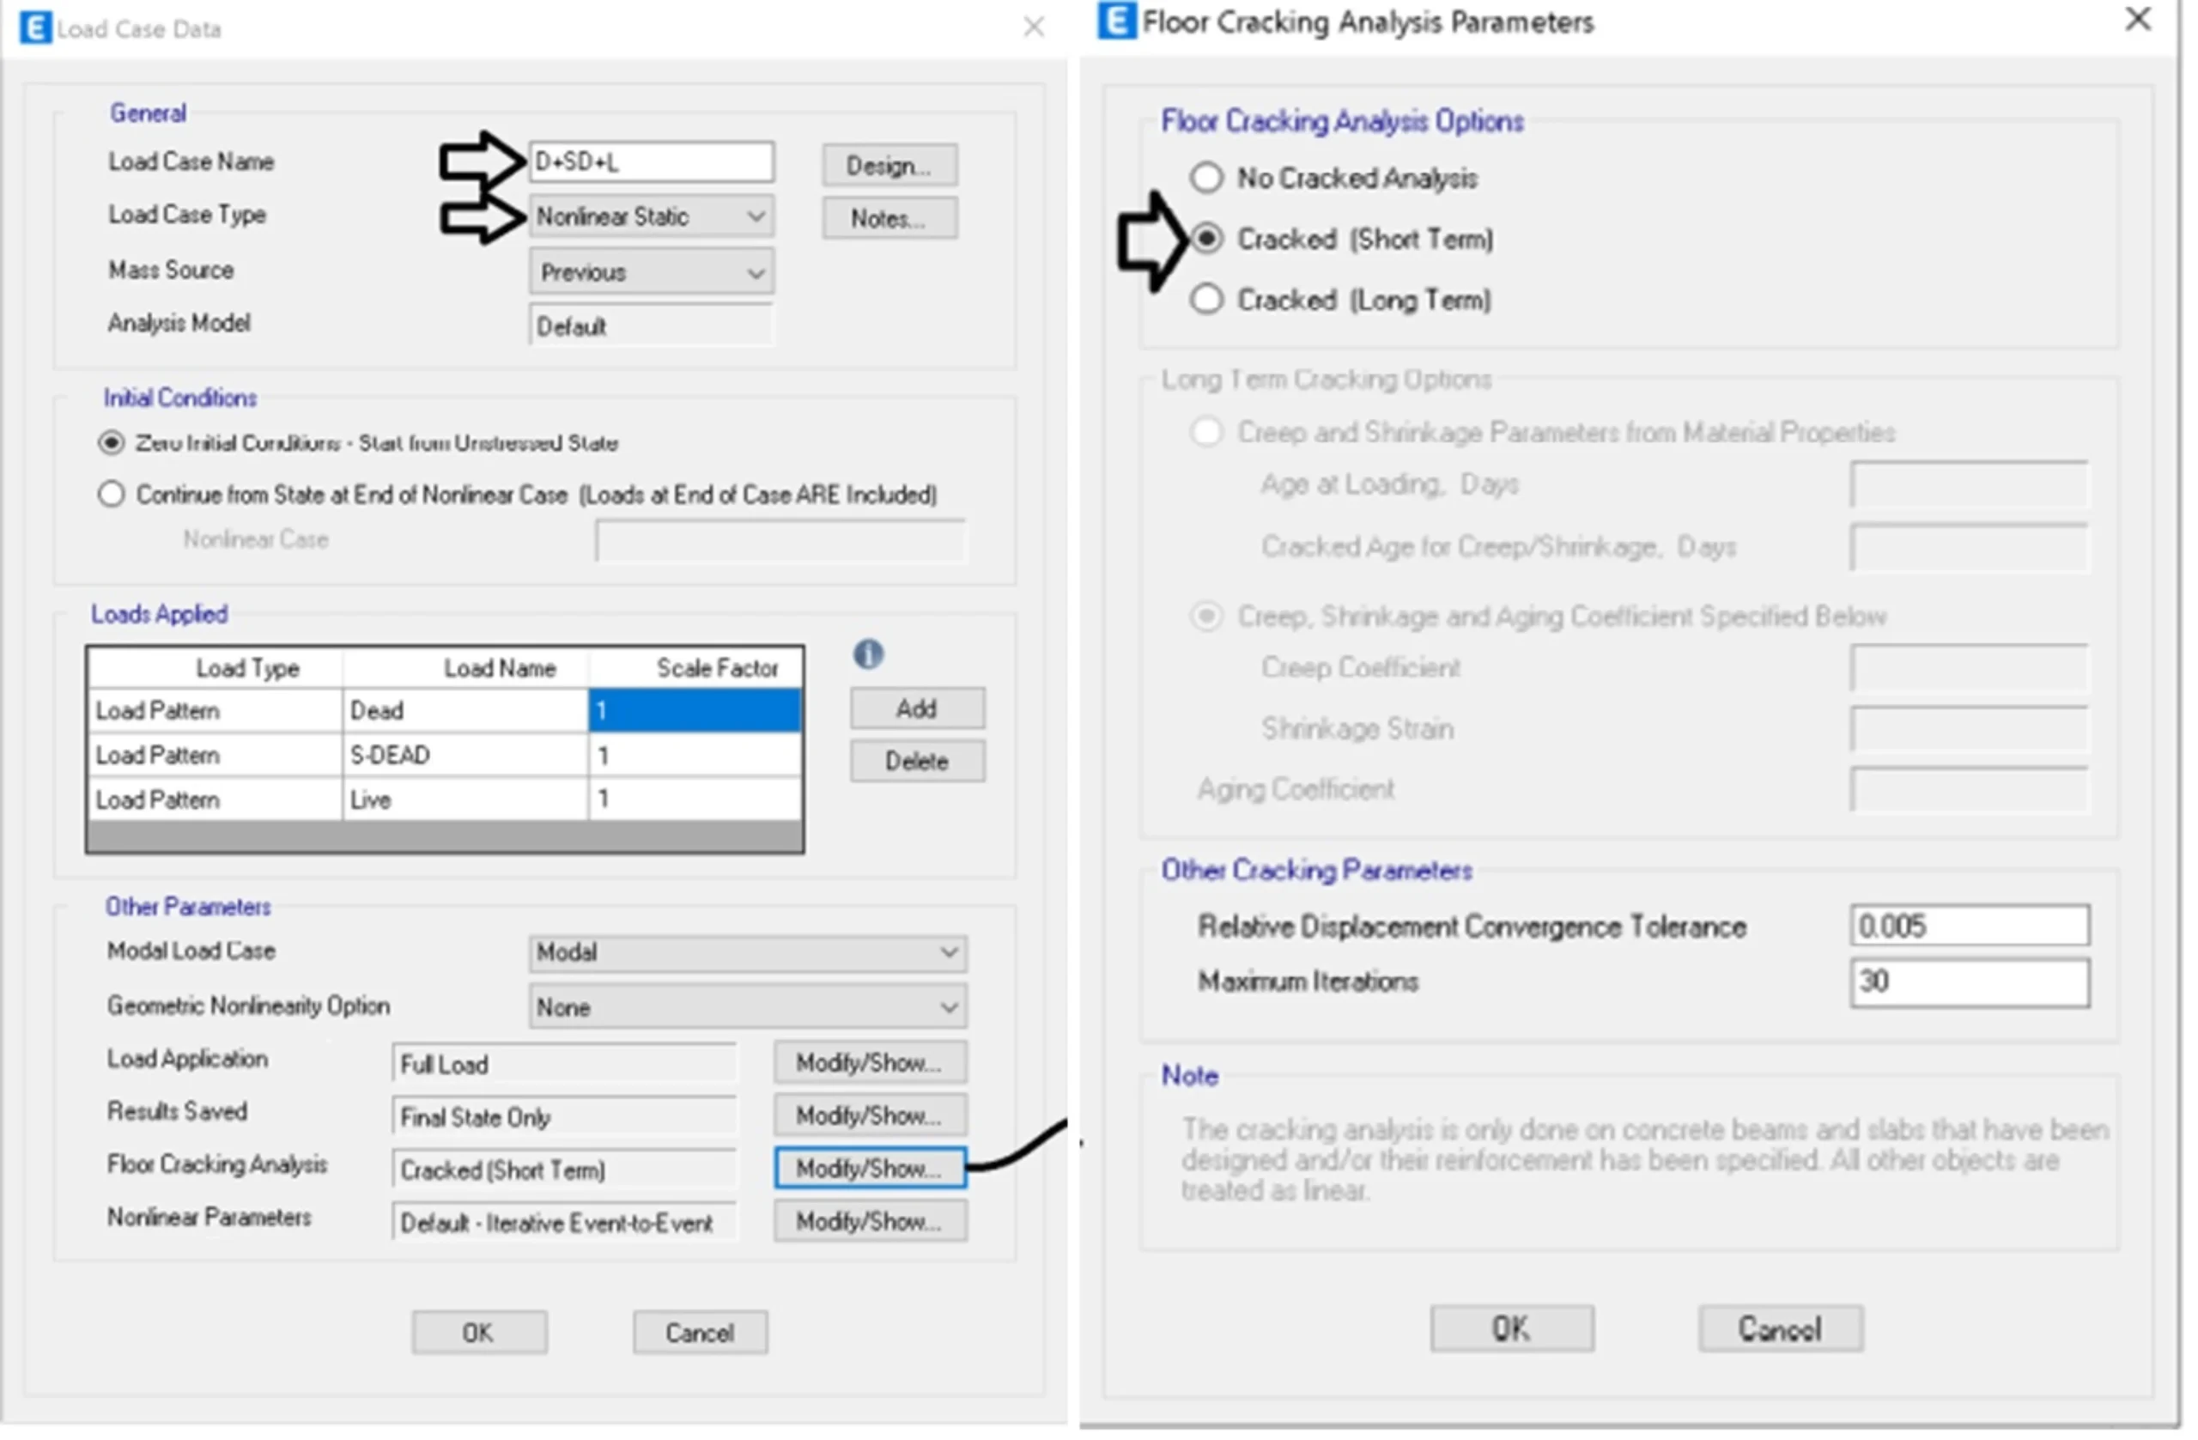The image size is (2198, 1440).
Task: Click the ETABS logo in Load Case Data title
Action: (x=34, y=28)
